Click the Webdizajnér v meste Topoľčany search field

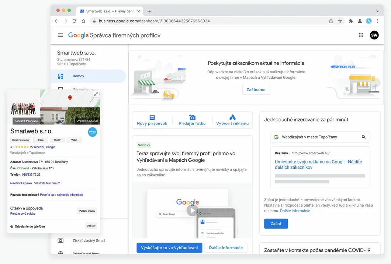[320, 137]
